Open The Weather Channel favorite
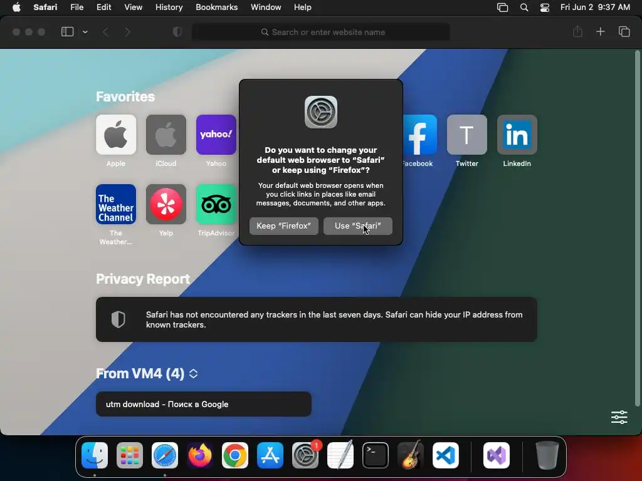 (x=116, y=204)
